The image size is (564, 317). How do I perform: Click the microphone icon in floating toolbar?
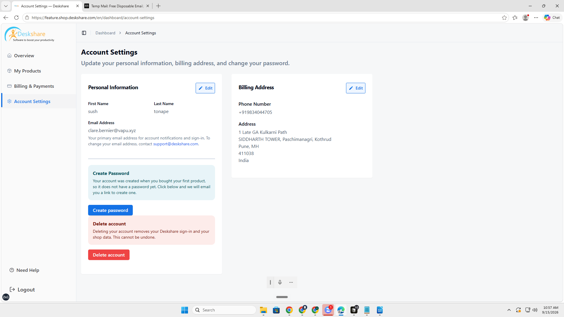pos(280,282)
